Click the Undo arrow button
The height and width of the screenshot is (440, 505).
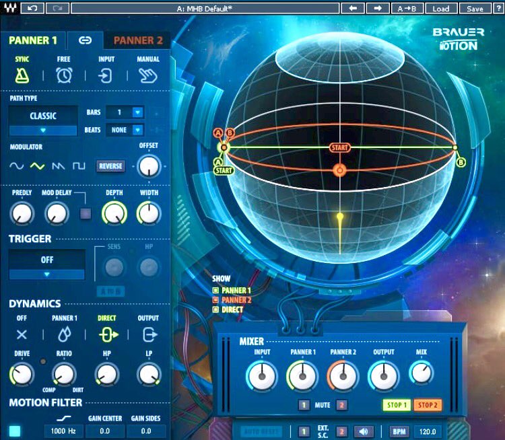(x=32, y=8)
